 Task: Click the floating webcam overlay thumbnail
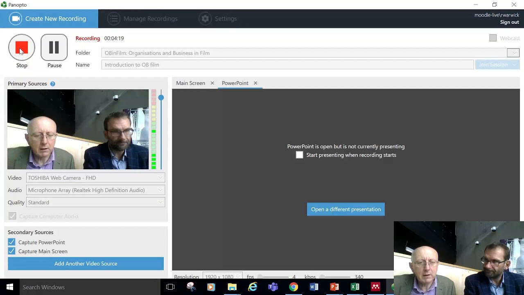459,258
